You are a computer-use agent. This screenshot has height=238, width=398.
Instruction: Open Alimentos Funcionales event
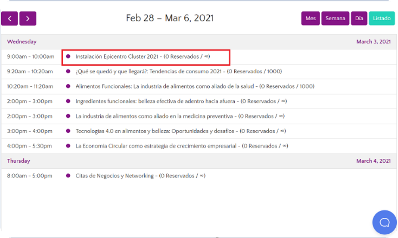click(195, 86)
